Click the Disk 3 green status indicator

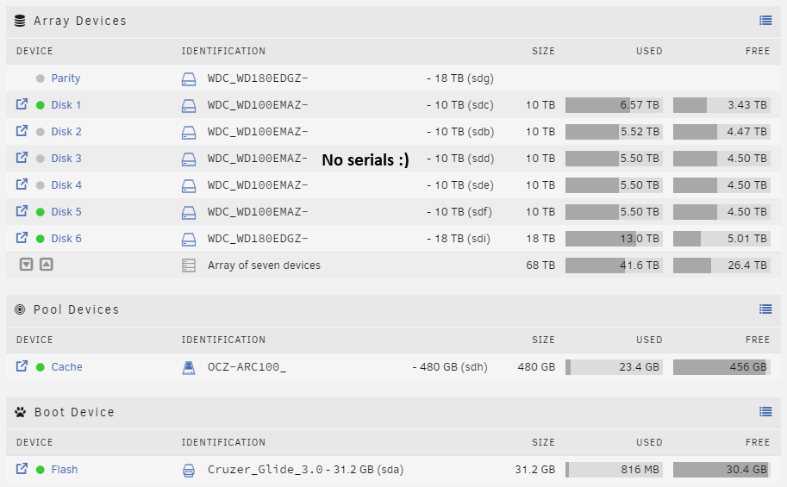[40, 159]
